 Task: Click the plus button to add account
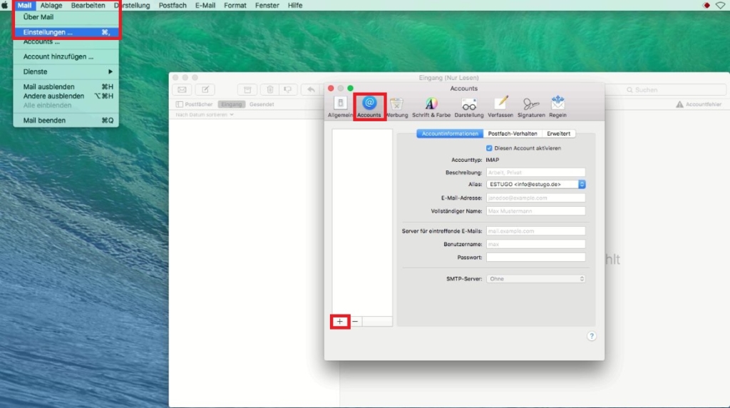339,322
